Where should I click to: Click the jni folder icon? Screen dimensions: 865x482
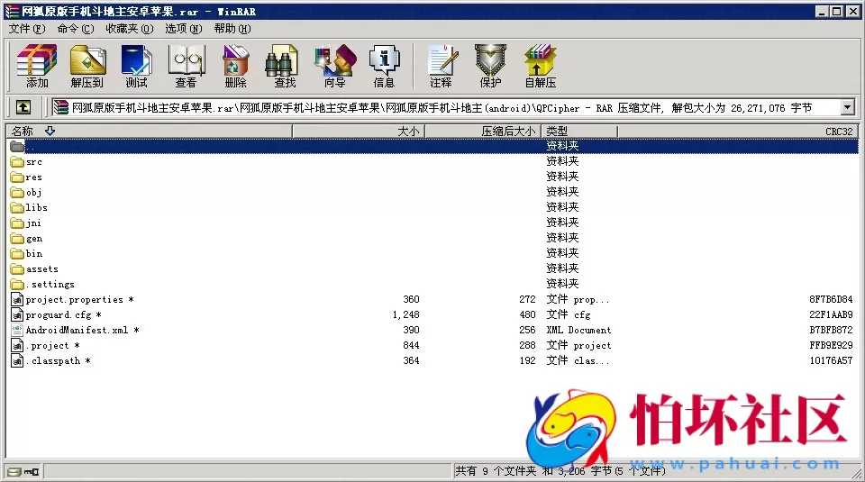click(17, 223)
